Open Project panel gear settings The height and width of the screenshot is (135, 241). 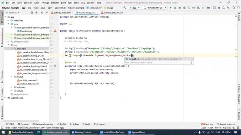42,13
